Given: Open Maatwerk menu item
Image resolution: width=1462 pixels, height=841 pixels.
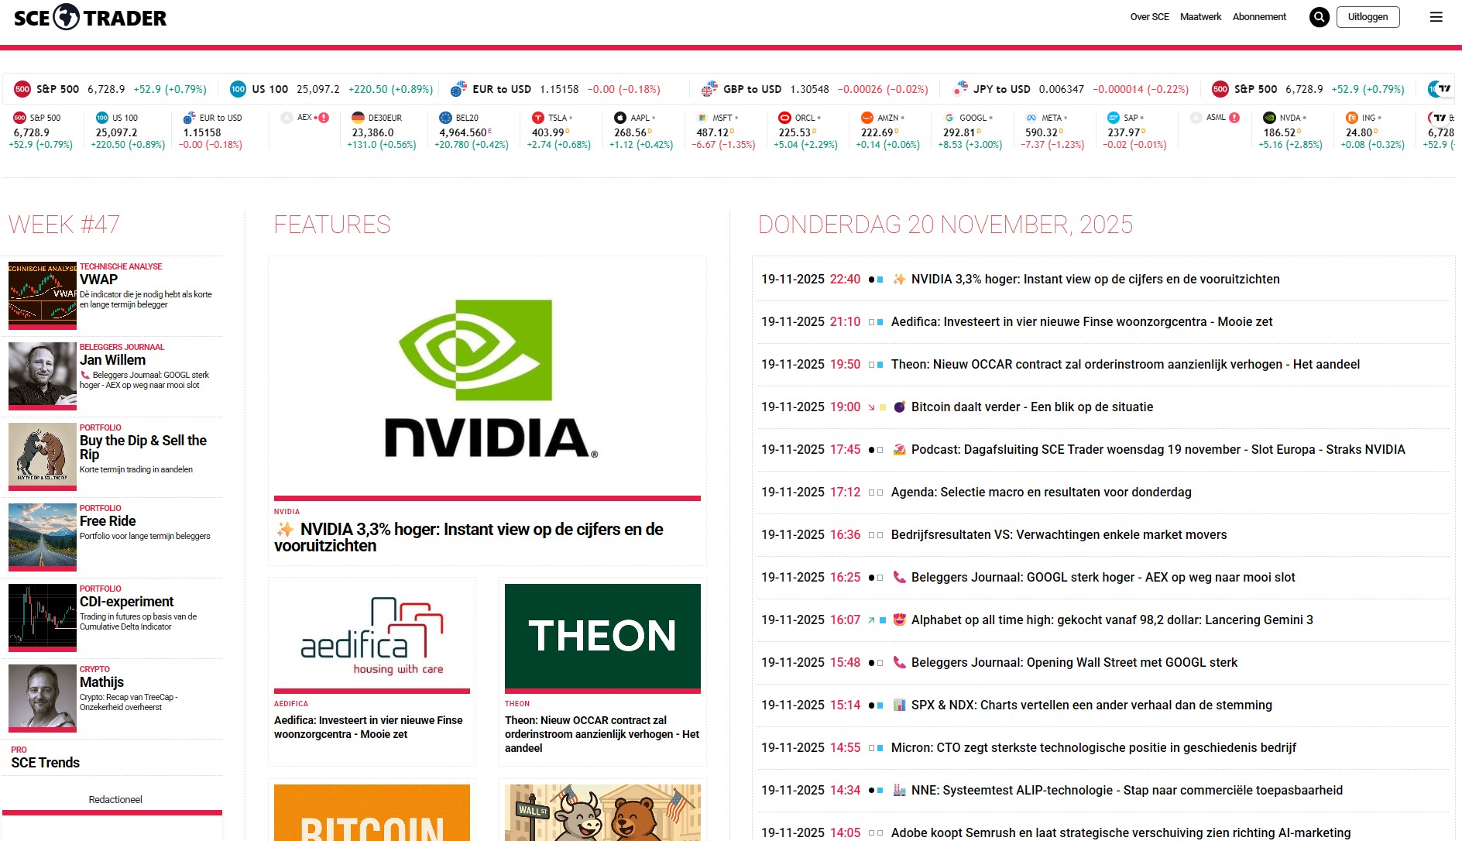Looking at the screenshot, I should 1200,17.
